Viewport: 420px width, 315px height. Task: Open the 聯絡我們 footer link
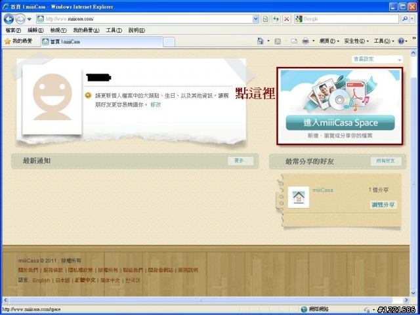point(133,270)
